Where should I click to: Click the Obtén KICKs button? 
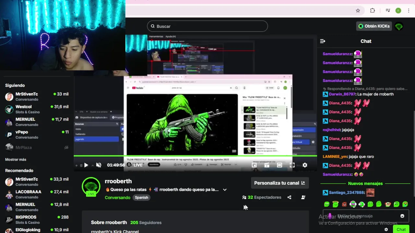(374, 26)
